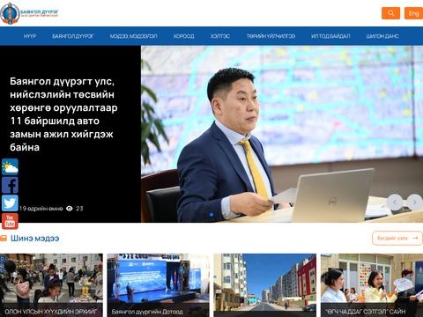Click the Bayangol district logo
This screenshot has width=423, height=317.
pos(29,13)
